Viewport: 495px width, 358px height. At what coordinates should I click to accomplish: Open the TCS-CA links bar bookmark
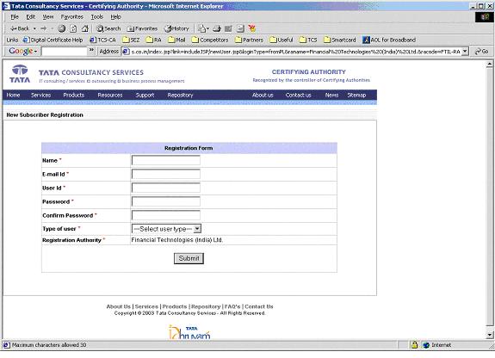103,40
